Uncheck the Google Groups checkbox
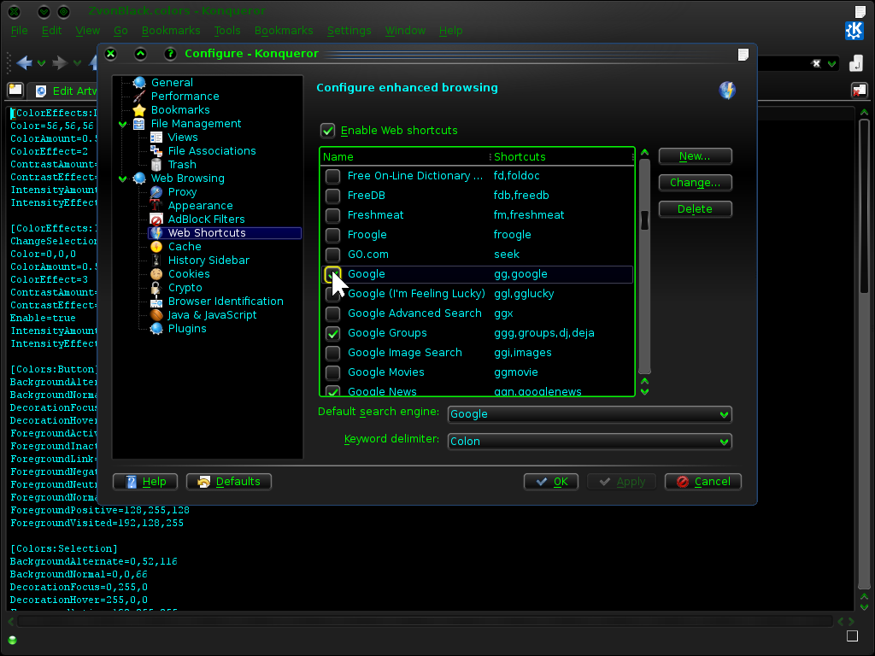The image size is (875, 656). point(332,333)
